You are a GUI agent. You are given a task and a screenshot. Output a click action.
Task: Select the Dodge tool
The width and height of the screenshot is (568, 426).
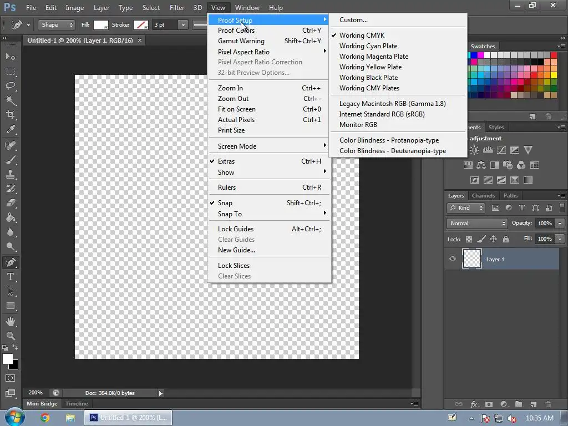coord(11,247)
